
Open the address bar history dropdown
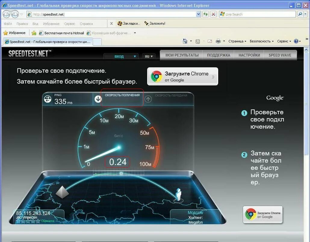[199, 14]
